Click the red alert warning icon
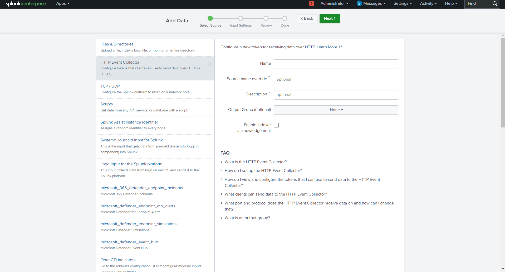Image resolution: width=505 pixels, height=272 pixels. 312,3
